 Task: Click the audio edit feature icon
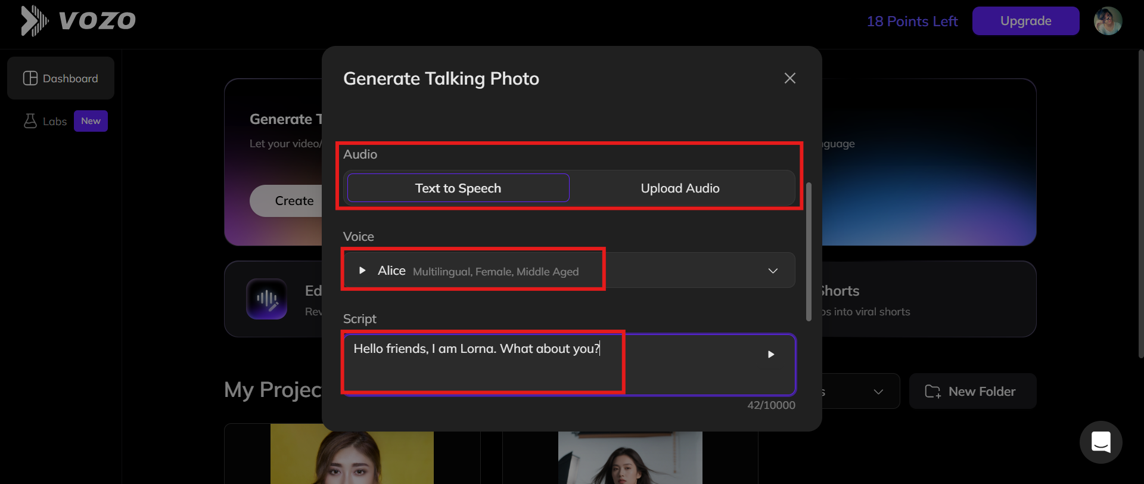[266, 299]
